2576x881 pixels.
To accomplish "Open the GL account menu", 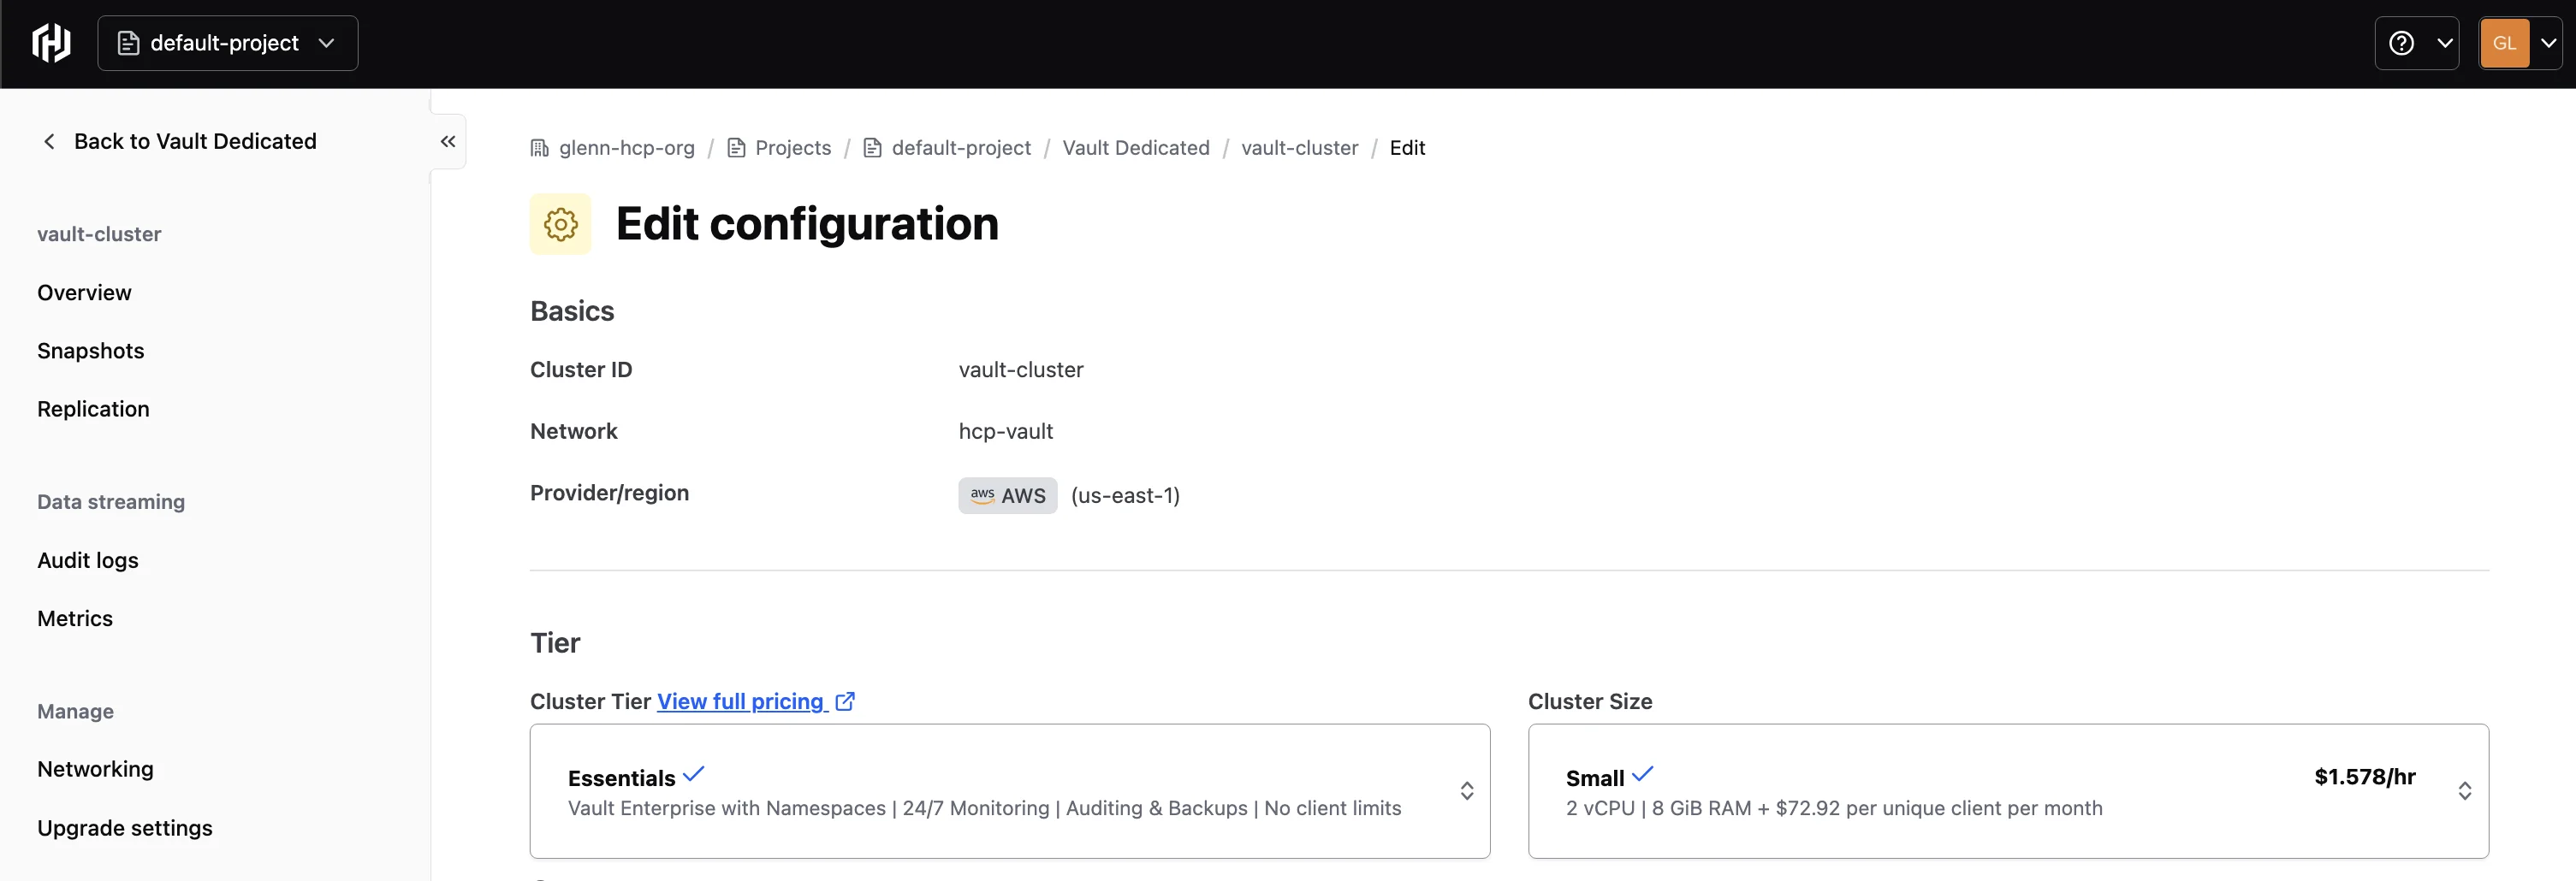I will point(2519,42).
